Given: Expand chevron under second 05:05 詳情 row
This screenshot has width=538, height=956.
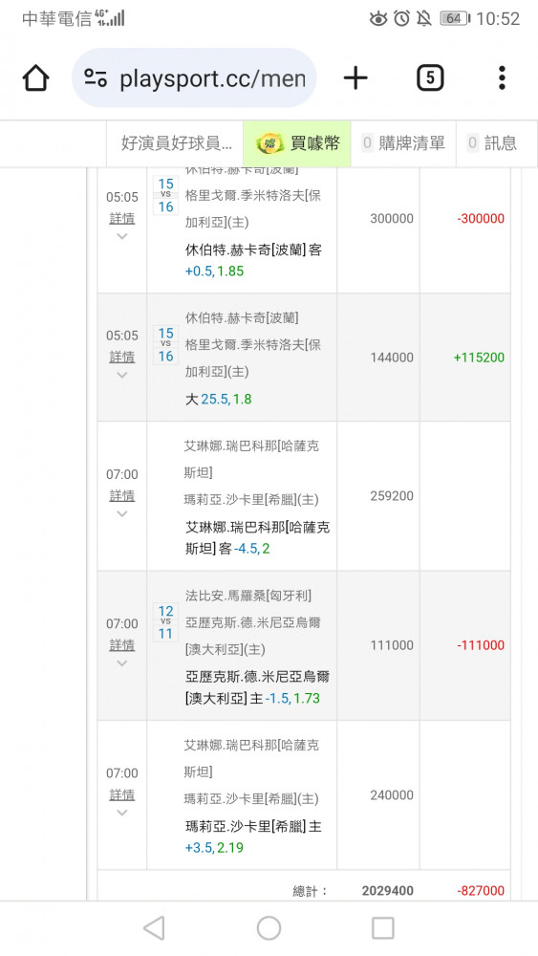Looking at the screenshot, I should pos(122,375).
